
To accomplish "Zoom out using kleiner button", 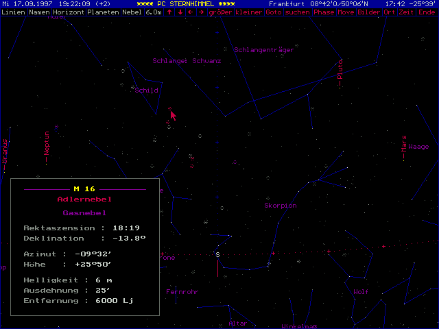I will (249, 12).
